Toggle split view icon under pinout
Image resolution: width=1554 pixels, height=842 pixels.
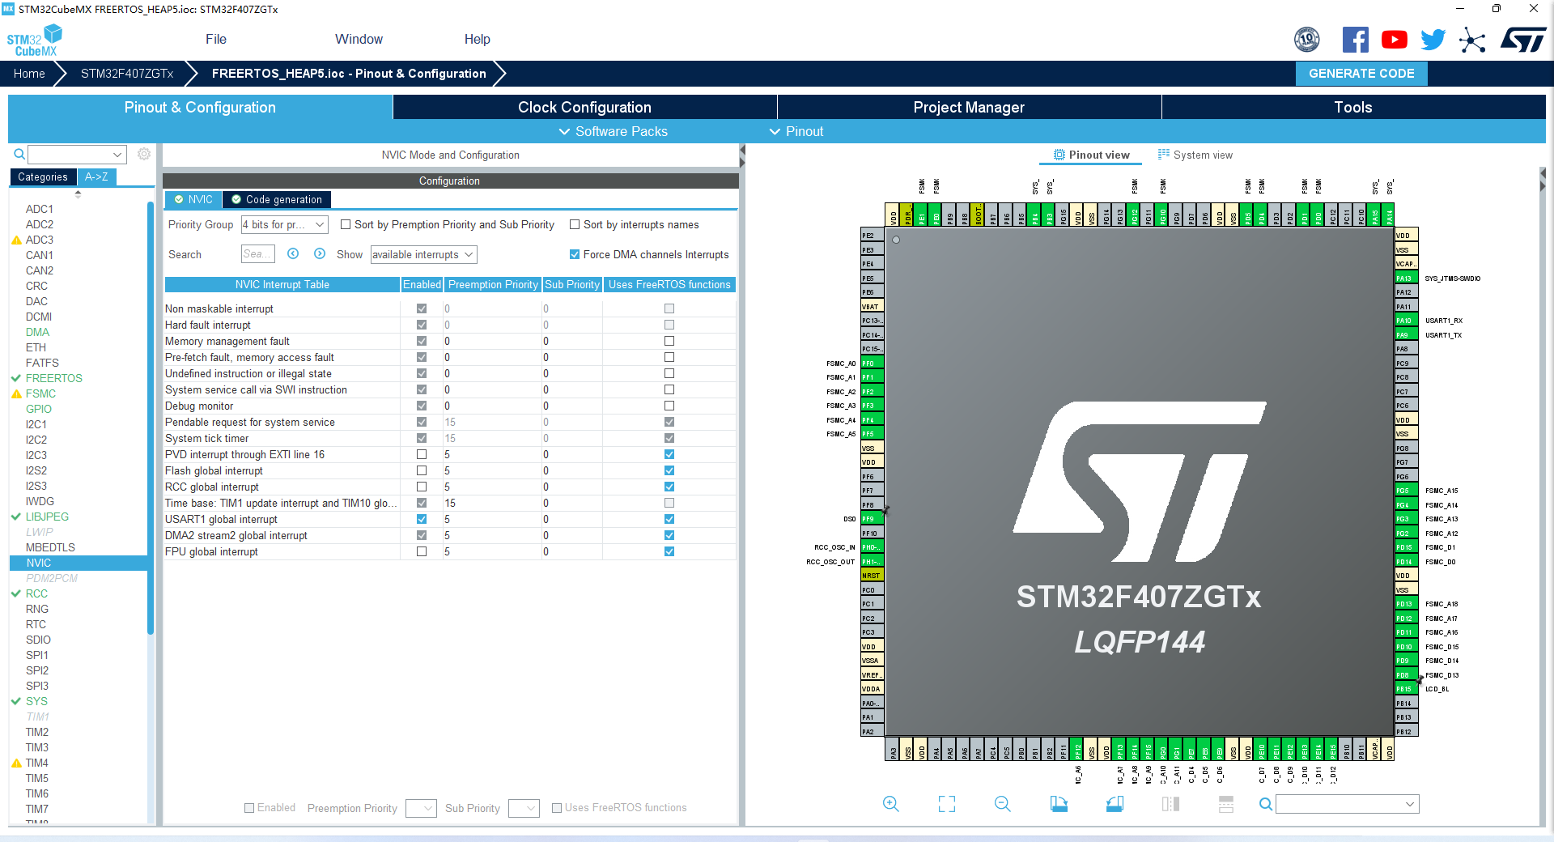click(1170, 804)
